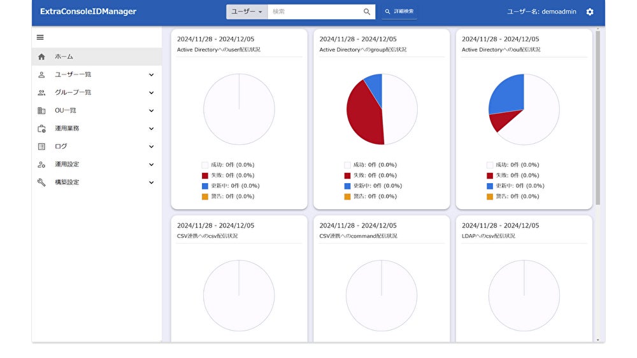Click the ユーザー一覧 person icon
The image size is (637, 358).
tap(41, 74)
